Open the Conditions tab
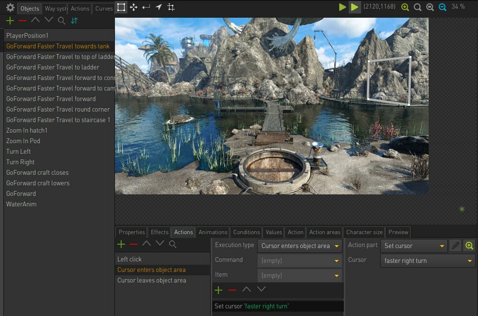The height and width of the screenshot is (316, 478). click(246, 232)
